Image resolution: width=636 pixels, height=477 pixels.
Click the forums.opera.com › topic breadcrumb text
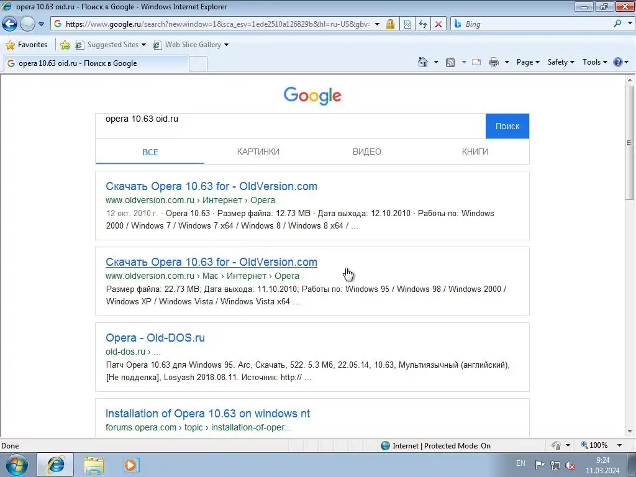199,427
